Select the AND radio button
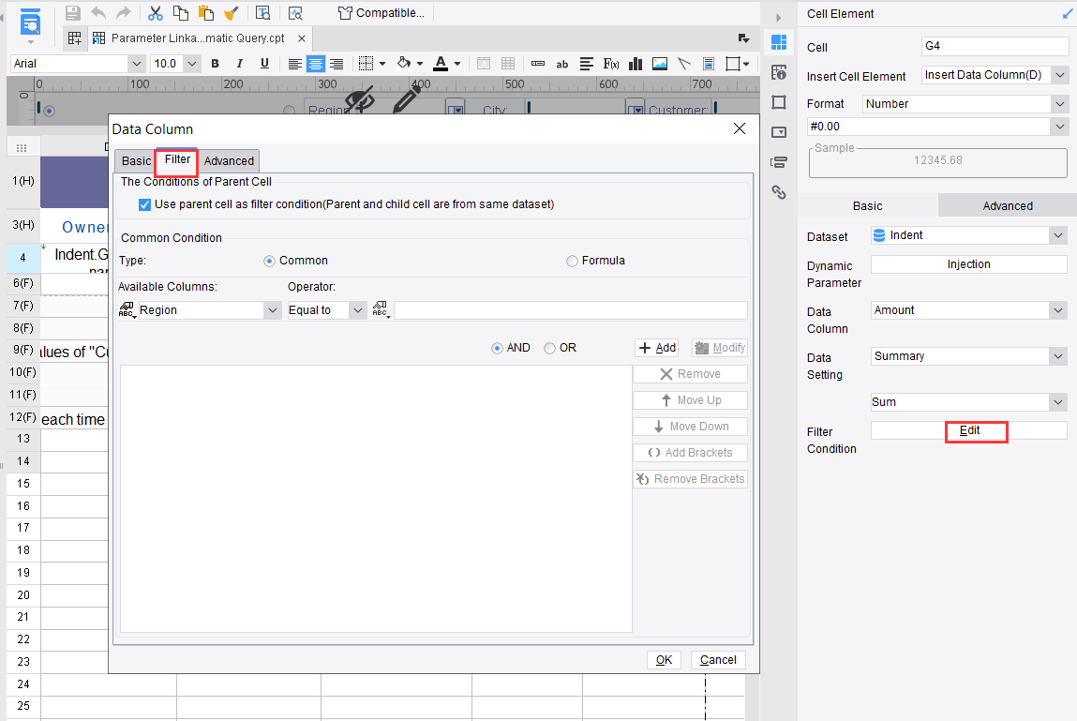Viewport: 1077px width, 721px height. click(497, 349)
